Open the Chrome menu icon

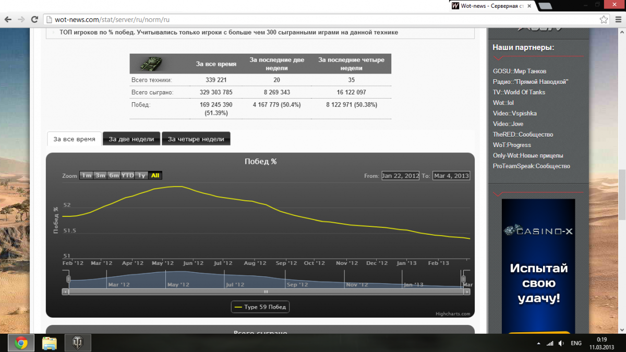pyautogui.click(x=618, y=19)
